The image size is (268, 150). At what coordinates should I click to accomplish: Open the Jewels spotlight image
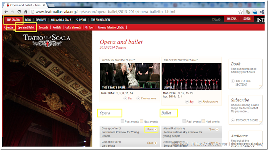(191, 77)
